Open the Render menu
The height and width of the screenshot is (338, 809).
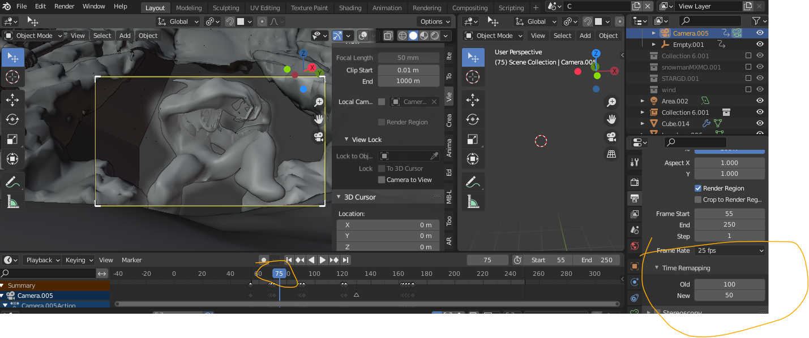[64, 7]
